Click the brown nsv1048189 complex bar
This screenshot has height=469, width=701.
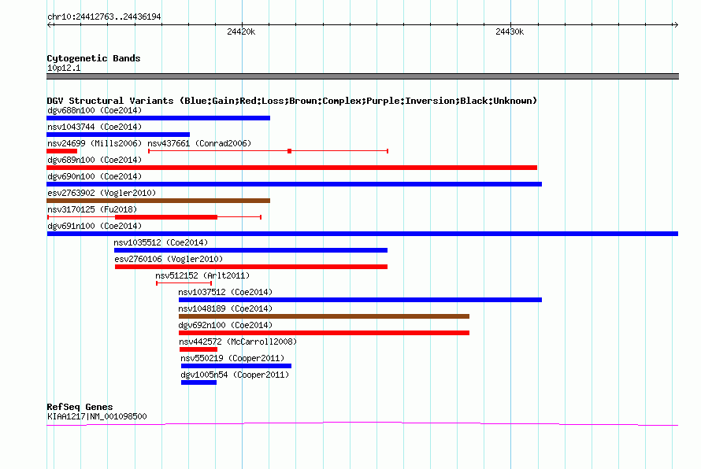coord(325,316)
